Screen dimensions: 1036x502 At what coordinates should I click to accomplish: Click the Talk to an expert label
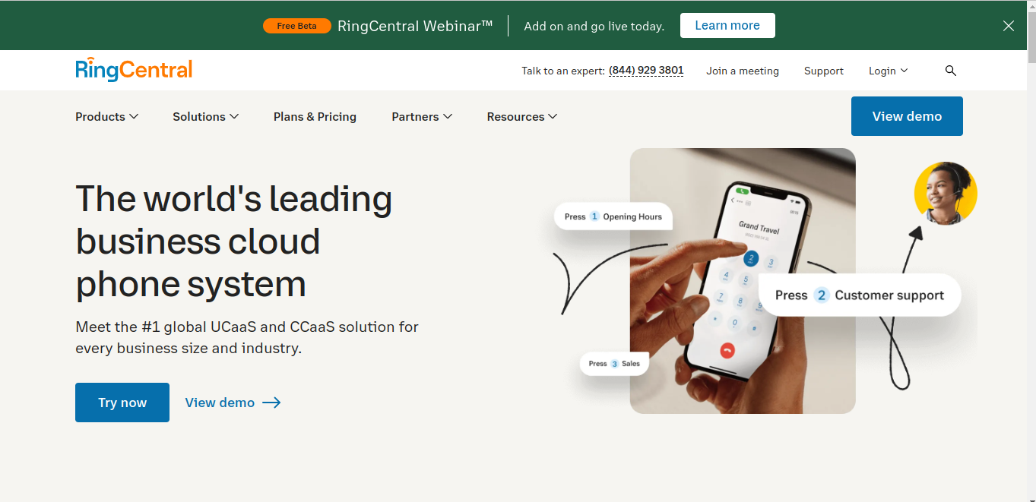point(562,71)
